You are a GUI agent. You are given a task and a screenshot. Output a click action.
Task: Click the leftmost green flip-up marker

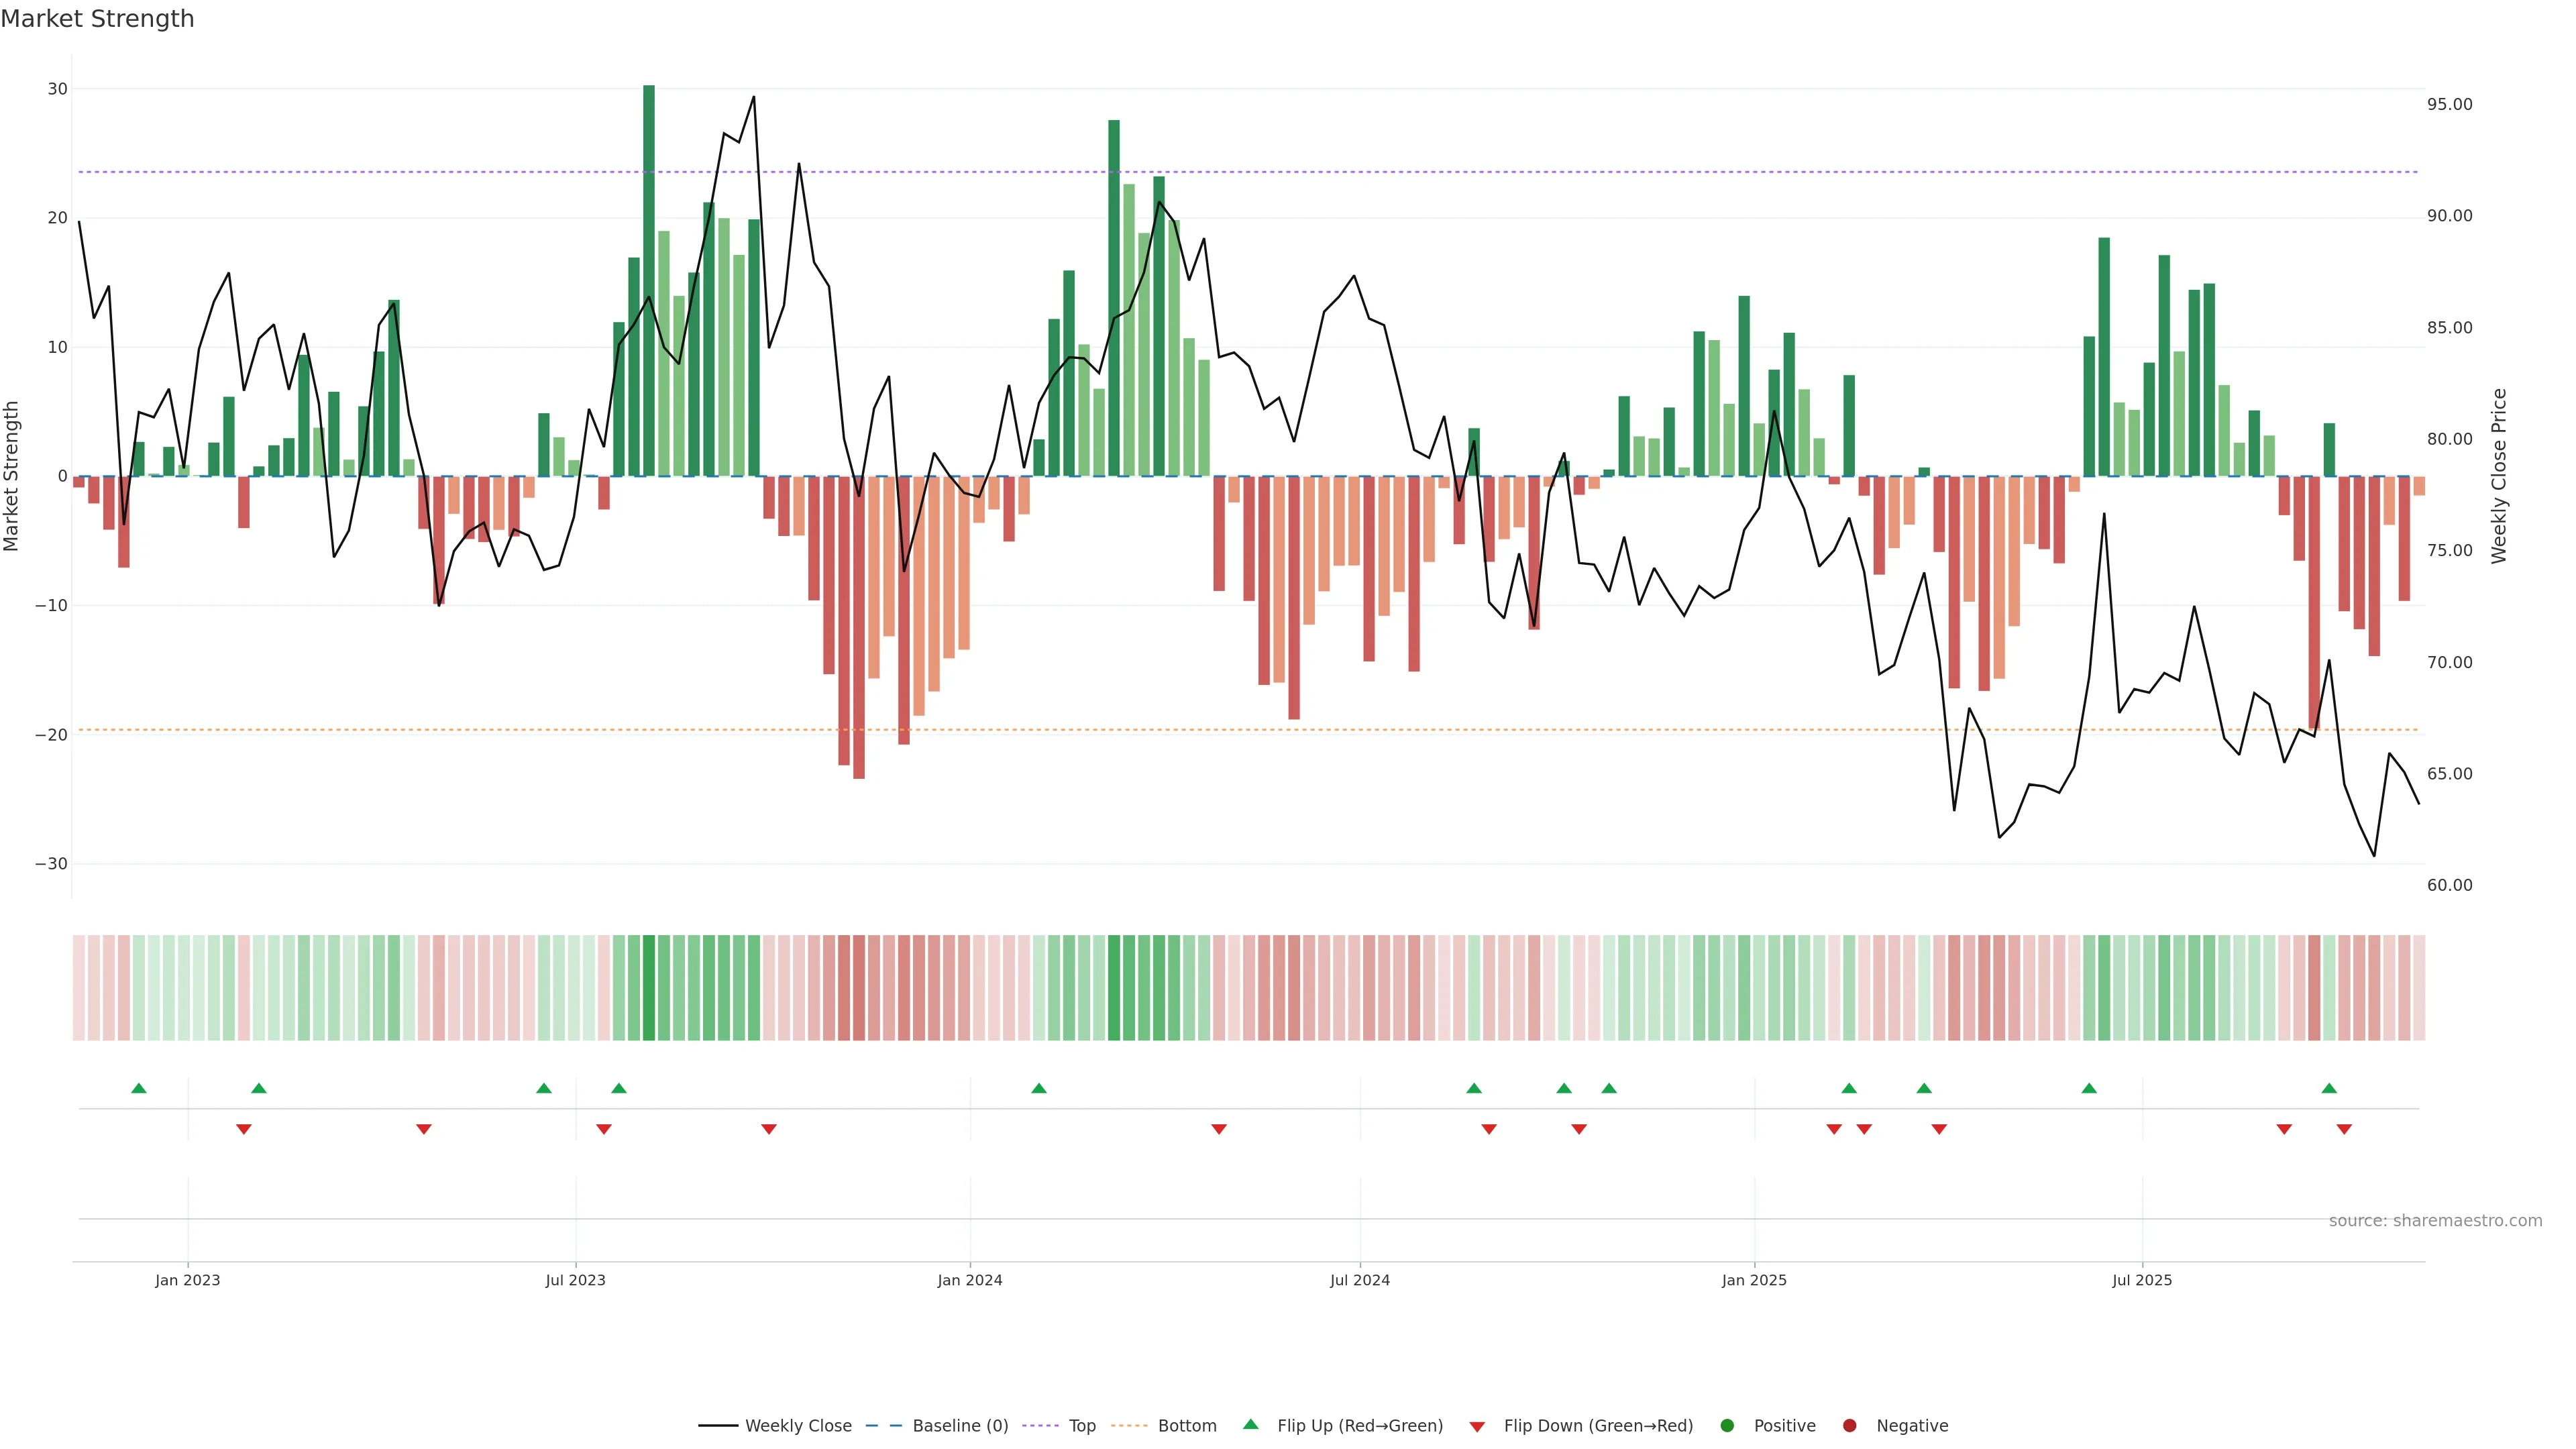(139, 1088)
